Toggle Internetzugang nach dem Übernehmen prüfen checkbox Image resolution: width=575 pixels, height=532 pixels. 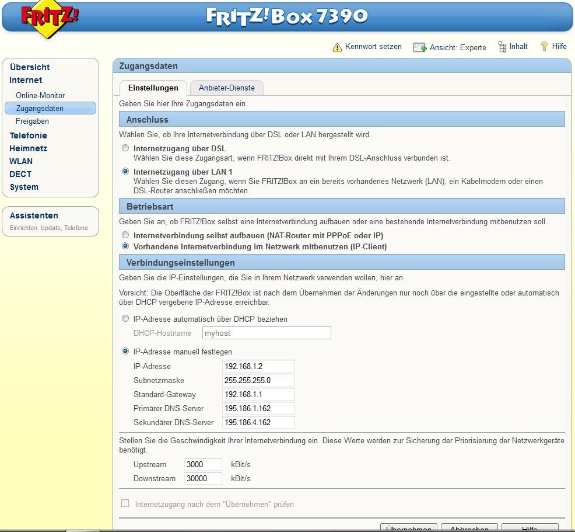pos(125,503)
